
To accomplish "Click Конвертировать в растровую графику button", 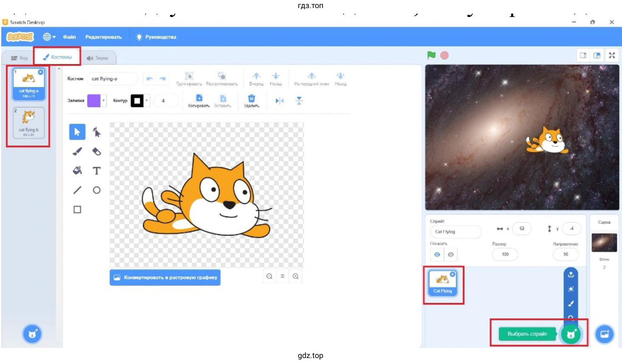I will 165,277.
